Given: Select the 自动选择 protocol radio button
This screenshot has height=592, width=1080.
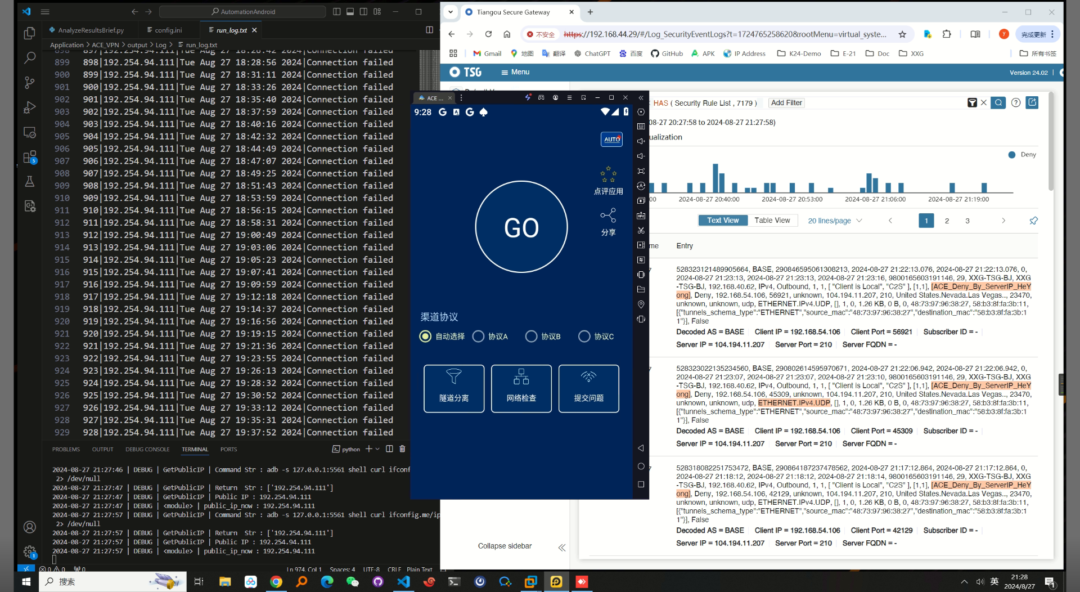Looking at the screenshot, I should pyautogui.click(x=425, y=337).
